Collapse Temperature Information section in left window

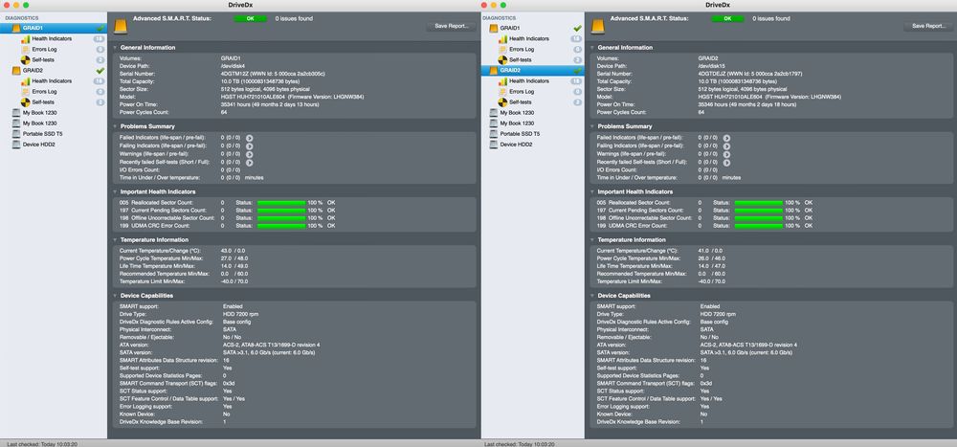115,240
